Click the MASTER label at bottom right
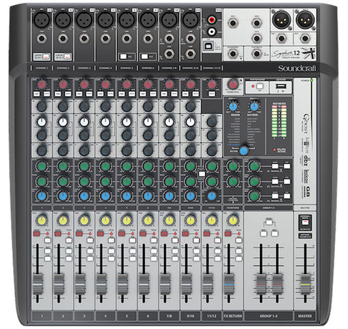Image resolution: width=348 pixels, height=329 pixels. 305,316
